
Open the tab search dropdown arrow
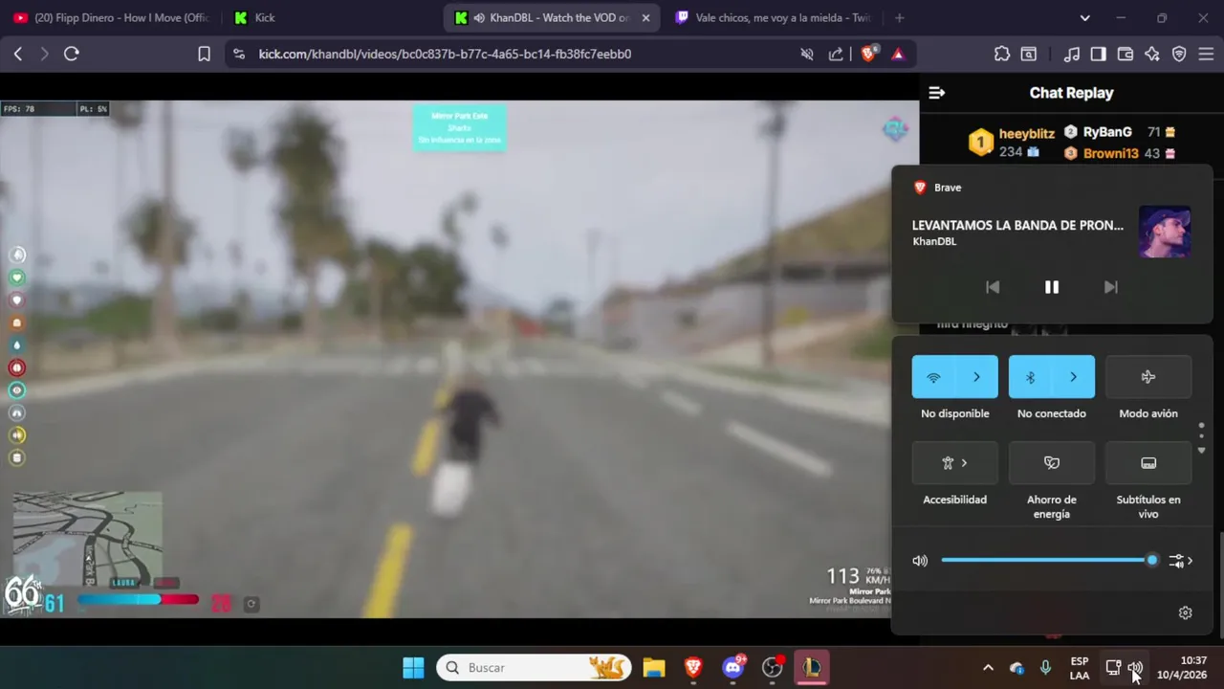point(1084,17)
